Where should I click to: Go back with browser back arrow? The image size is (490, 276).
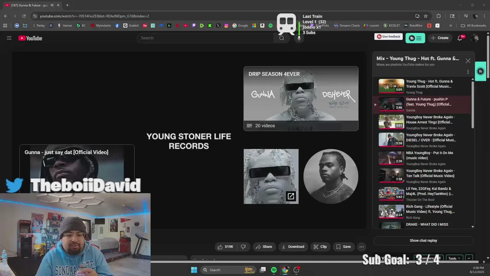click(x=5, y=16)
